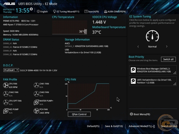Click the CPU FAN curve chart
Viewport: 179px width, 134px height.
click(89, 96)
